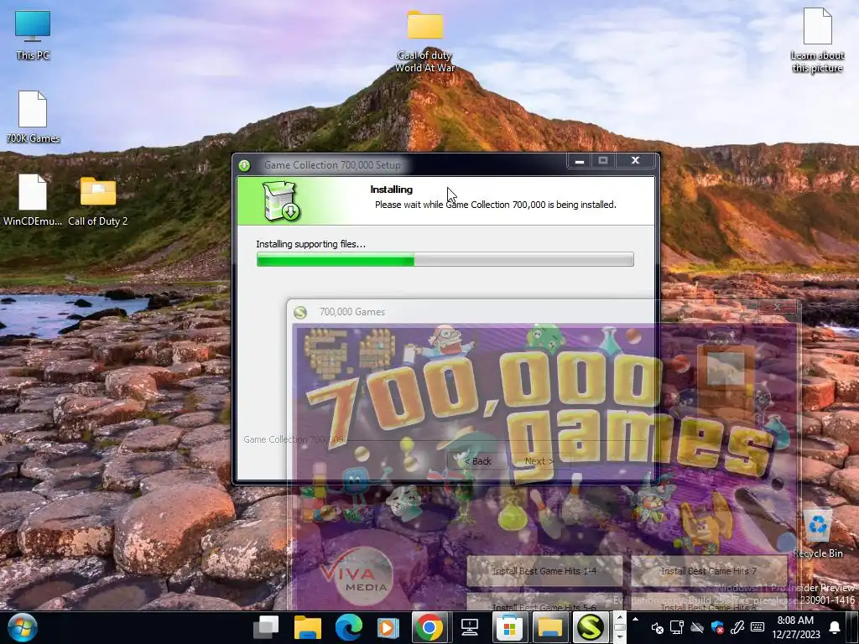Open the network tray icon

[677, 627]
